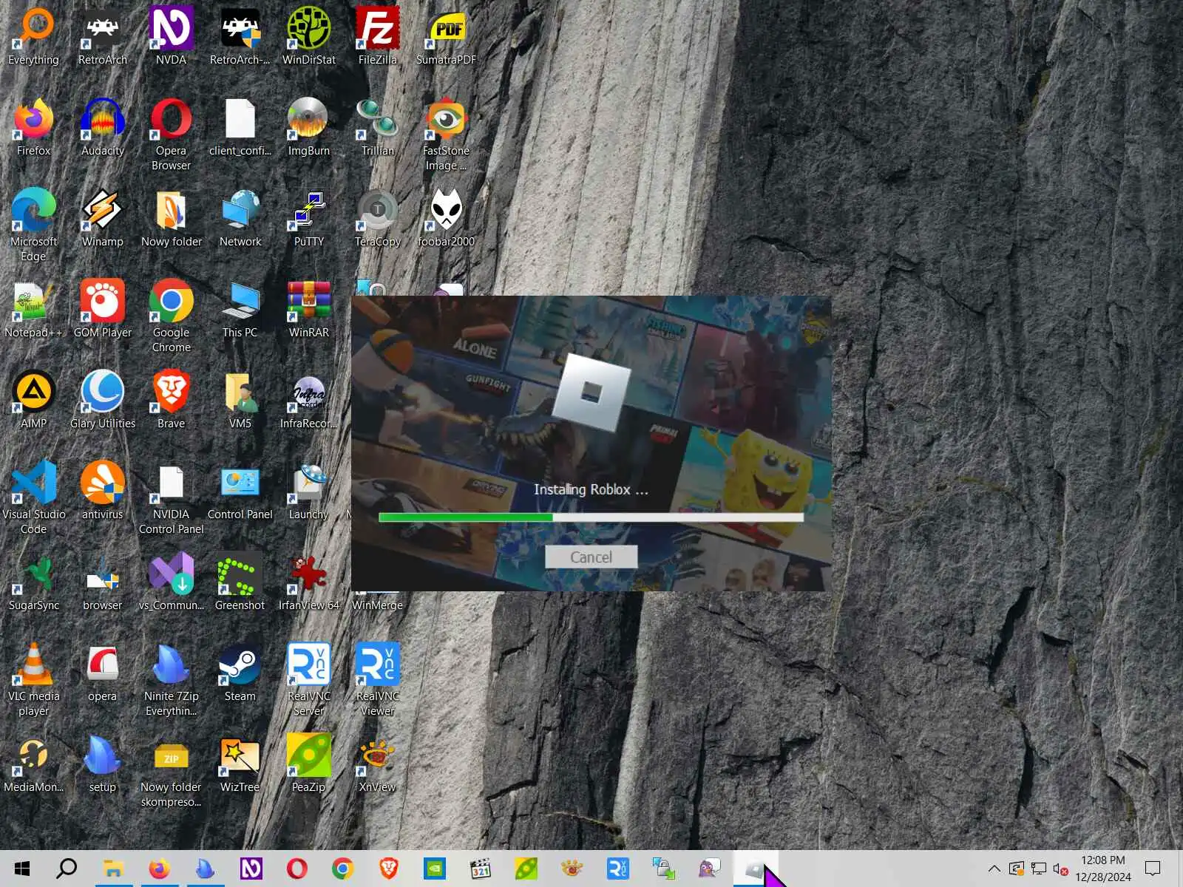Viewport: 1183px width, 887px height.
Task: Click the ImgBurn desktop icon
Action: 308,127
